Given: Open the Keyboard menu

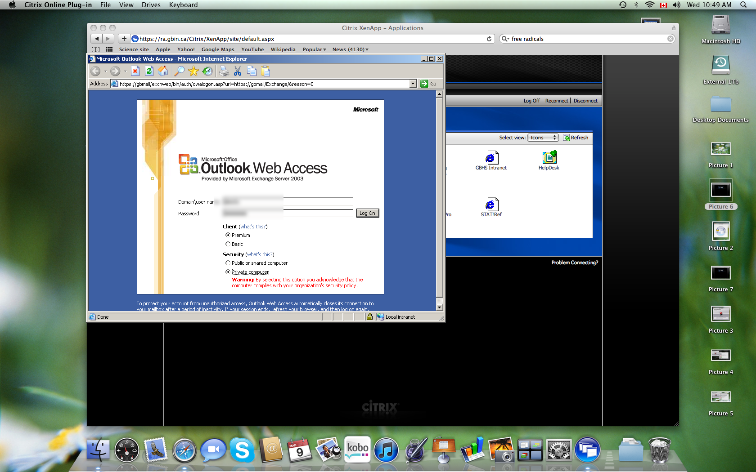Looking at the screenshot, I should (184, 5).
